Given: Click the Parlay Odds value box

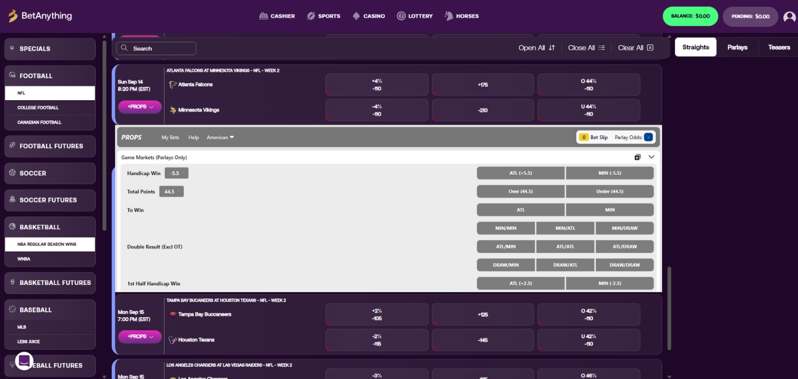Looking at the screenshot, I should click(648, 138).
